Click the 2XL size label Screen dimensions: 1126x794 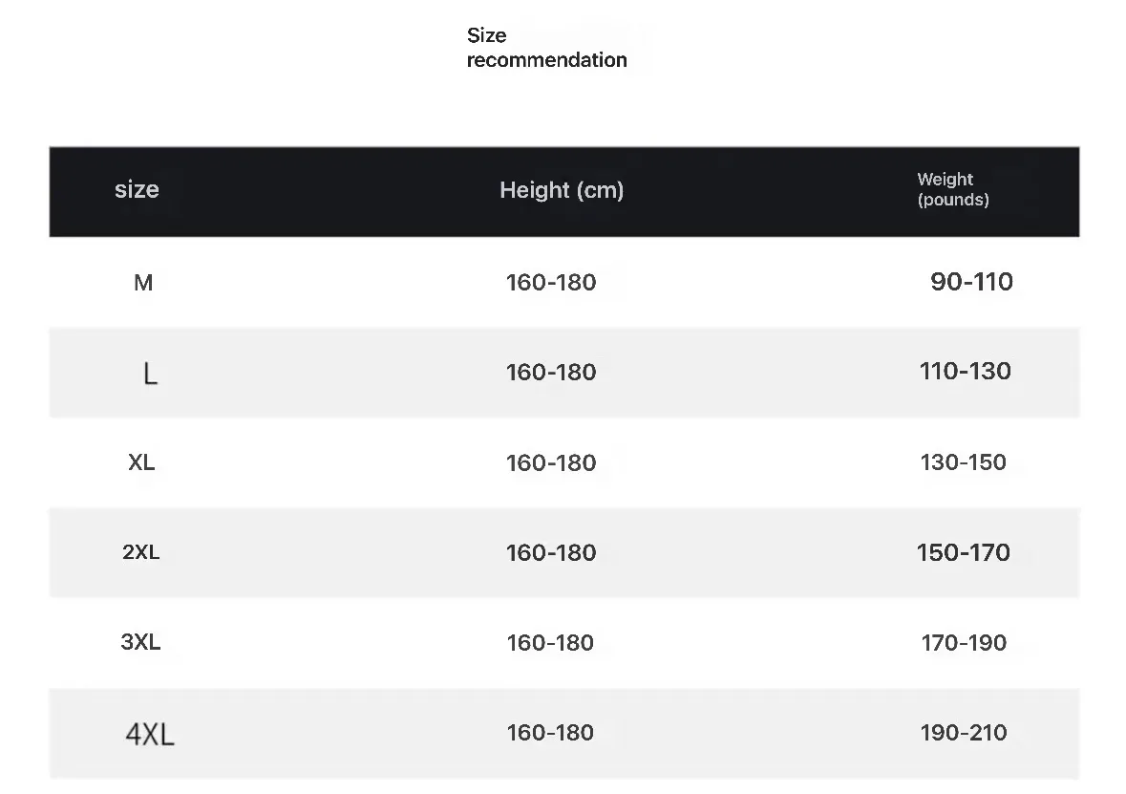point(141,552)
